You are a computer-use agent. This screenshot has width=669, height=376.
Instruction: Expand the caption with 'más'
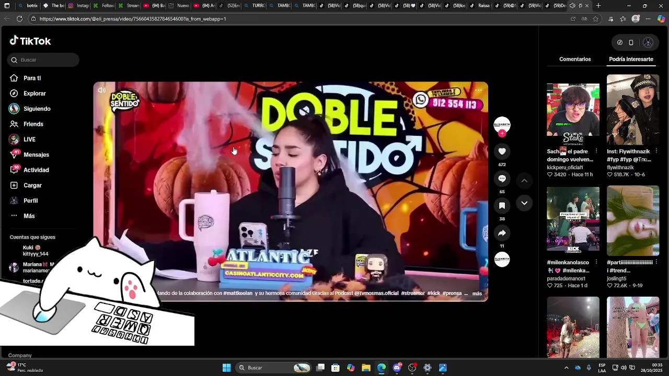(x=477, y=293)
